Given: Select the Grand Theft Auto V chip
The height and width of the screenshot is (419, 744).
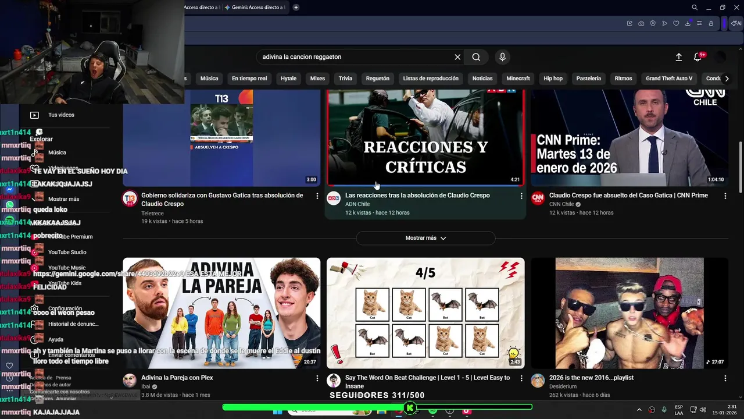Looking at the screenshot, I should click(x=669, y=79).
